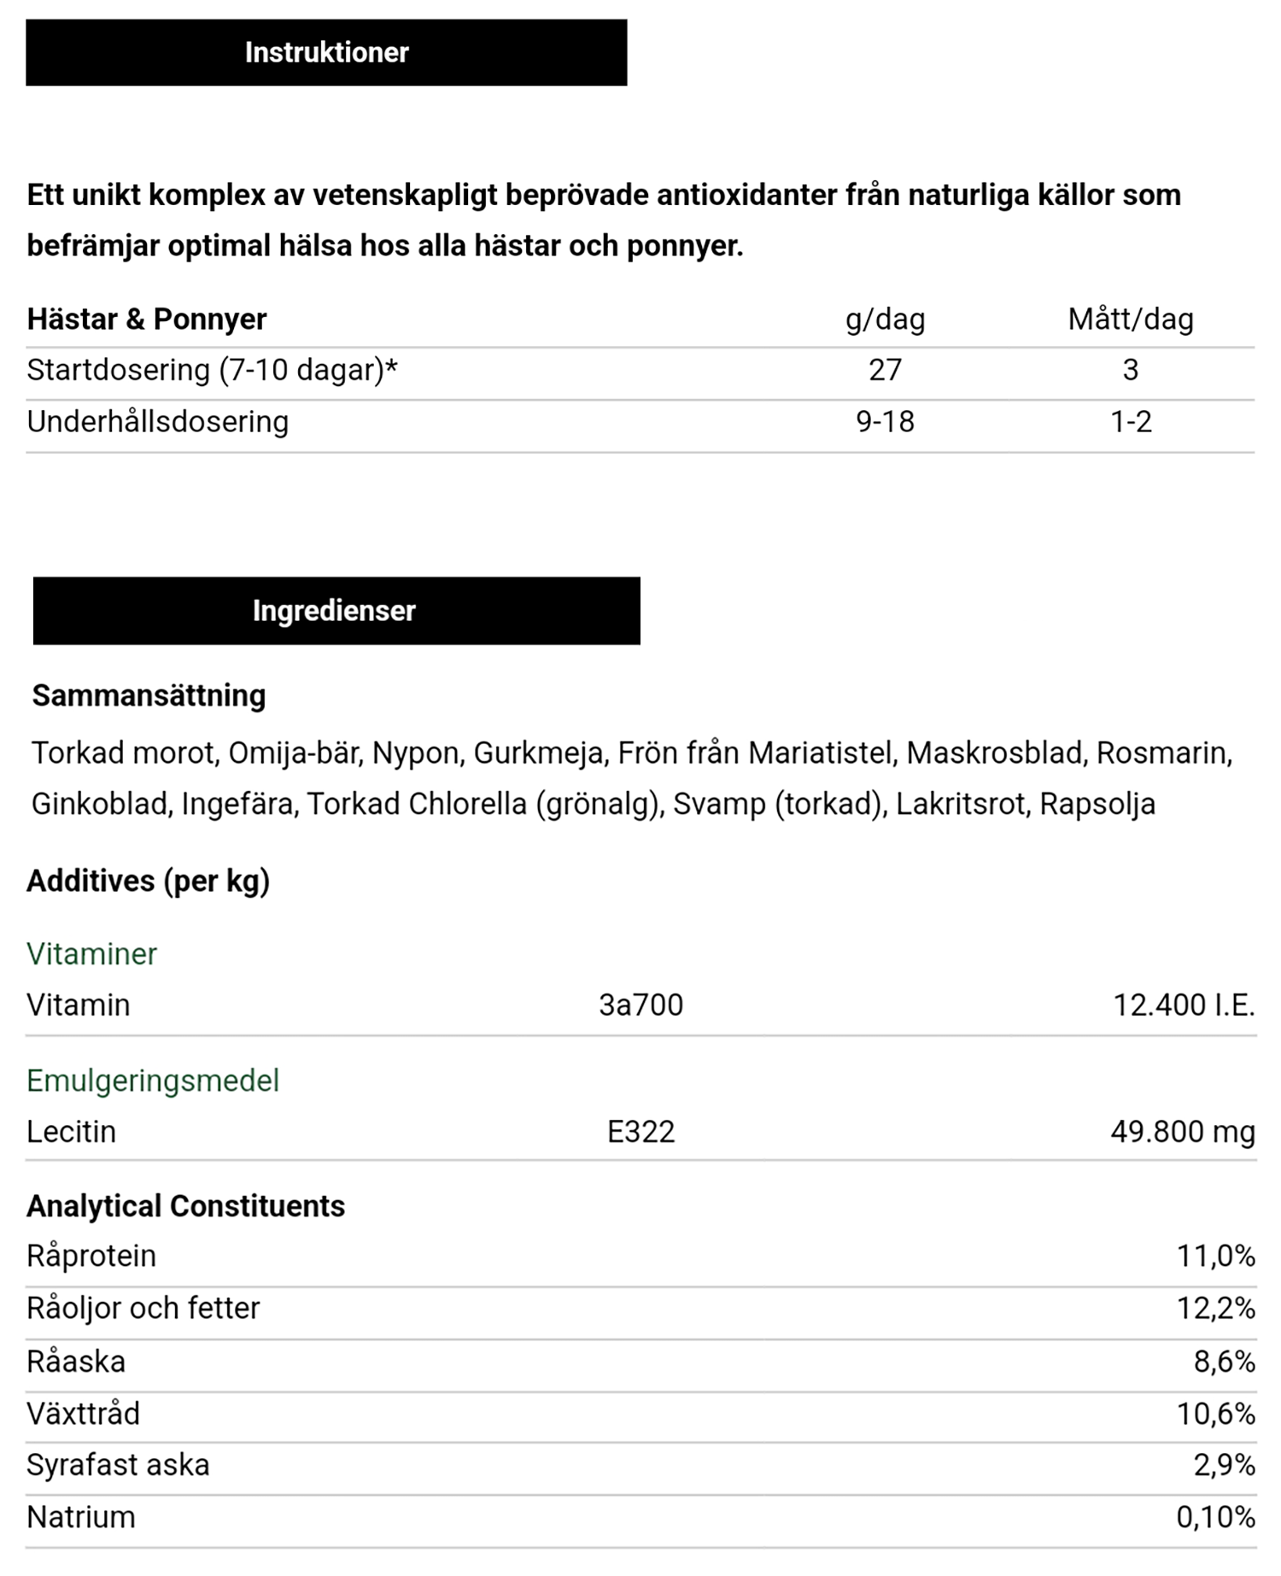
Task: Select the Lecitin E322 code
Action: point(640,1131)
